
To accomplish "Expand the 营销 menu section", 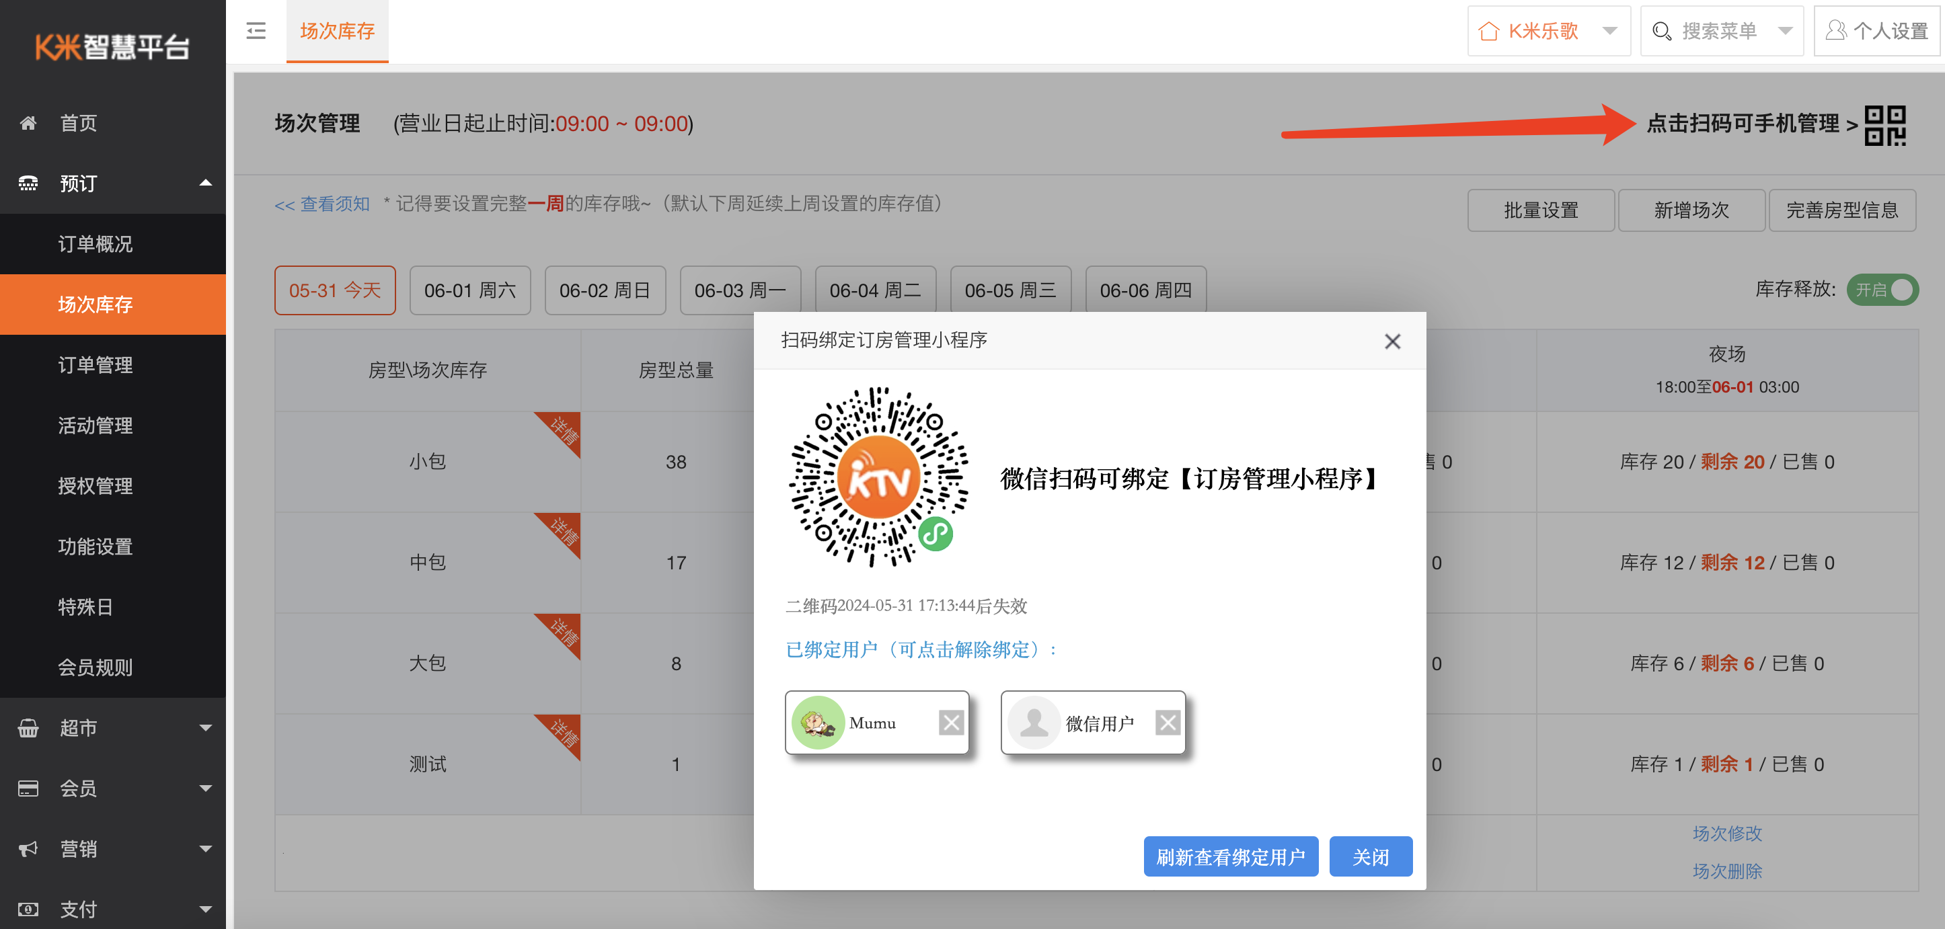I will tap(205, 849).
